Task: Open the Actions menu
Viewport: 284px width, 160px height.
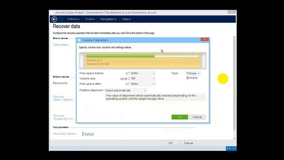Action: 73,19
